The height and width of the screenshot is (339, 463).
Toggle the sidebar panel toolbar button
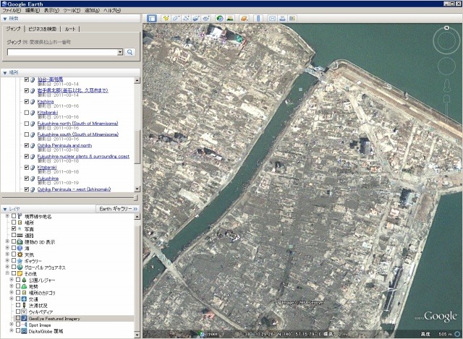coord(152,18)
